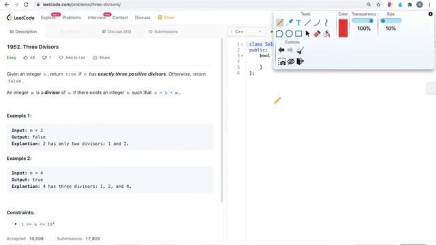Image resolution: width=436 pixels, height=245 pixels.
Task: Click the browser forward arrow
Action: [x=16, y=5]
